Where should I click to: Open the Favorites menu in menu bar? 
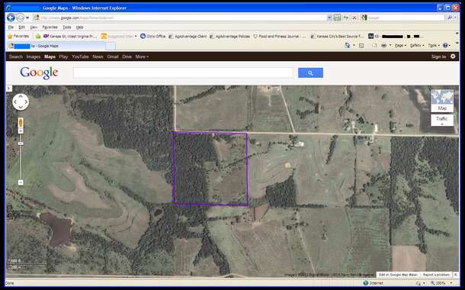coord(50,27)
